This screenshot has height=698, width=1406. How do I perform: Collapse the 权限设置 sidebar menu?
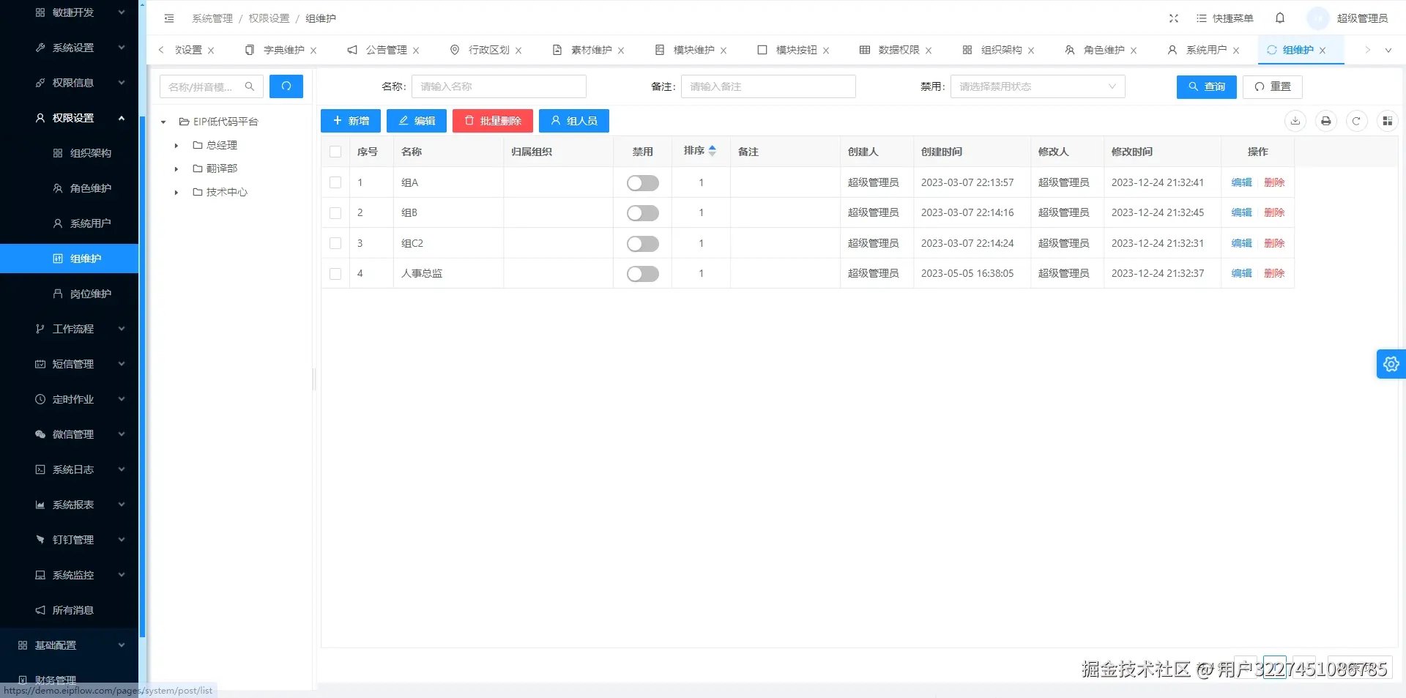click(x=69, y=118)
